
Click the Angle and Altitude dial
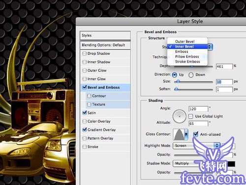(179, 116)
